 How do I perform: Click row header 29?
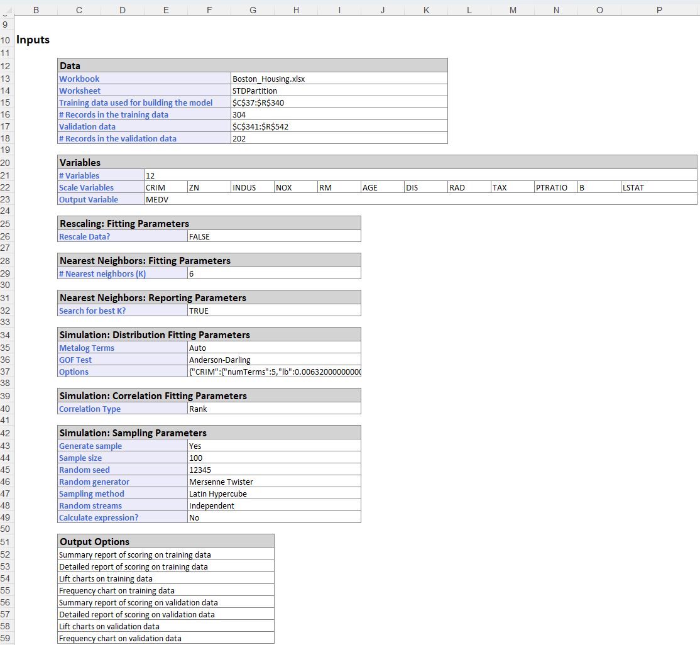(x=6, y=273)
